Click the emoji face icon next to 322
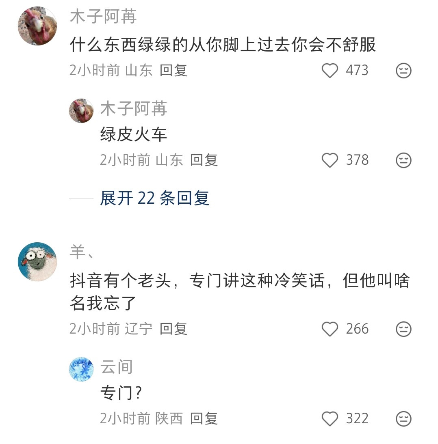Viewport: 438px width, 444px height. pyautogui.click(x=403, y=418)
